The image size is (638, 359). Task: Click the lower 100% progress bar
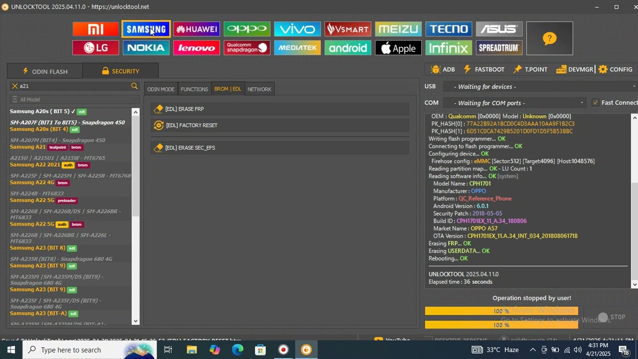[501, 325]
